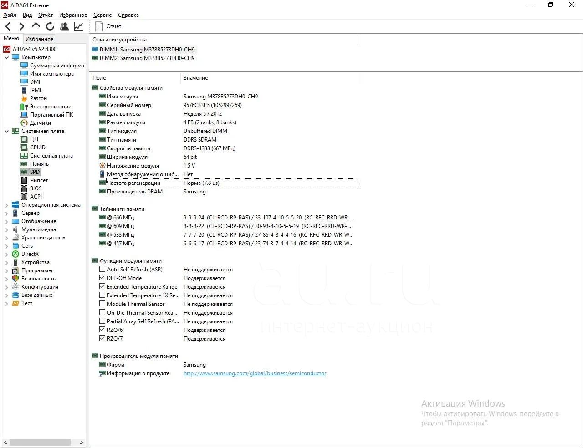Screen dimensions: 583x448
Task: Open the Вид menu
Action: (x=27, y=15)
